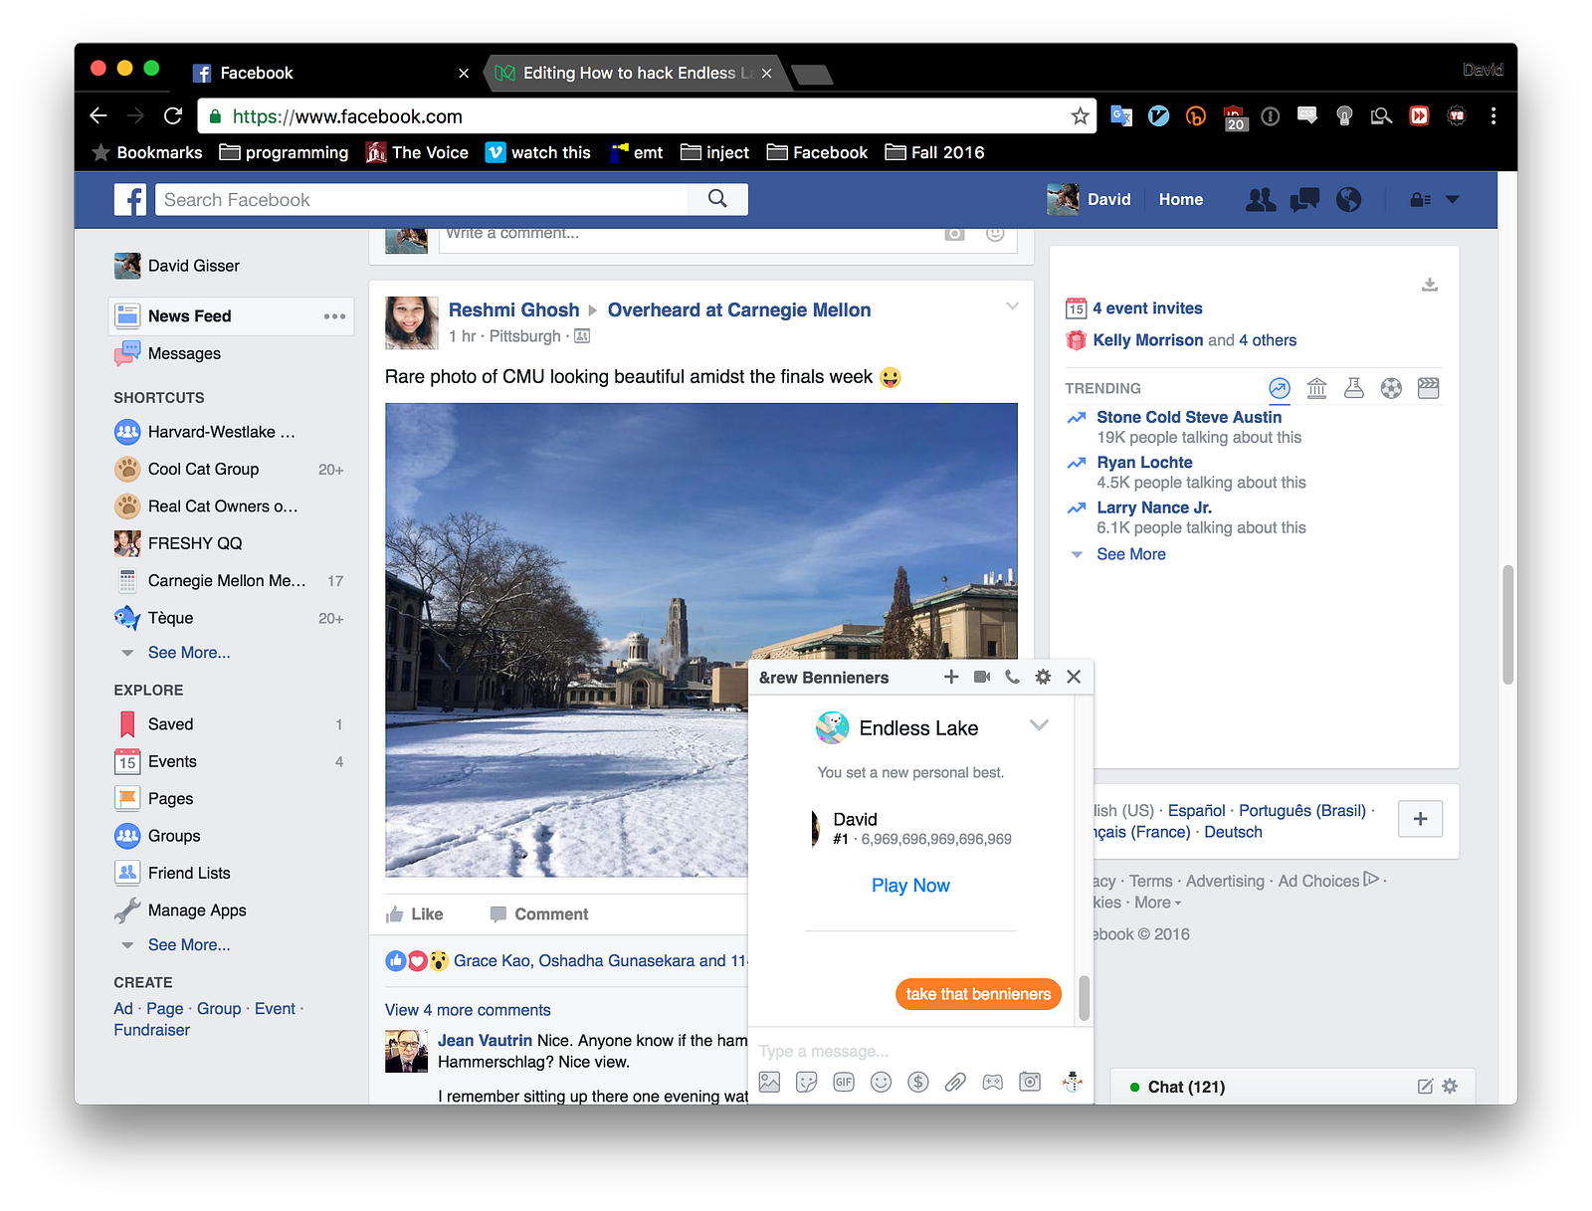1592x1211 pixels.
Task: Send money with the dollar icon
Action: 918,1082
